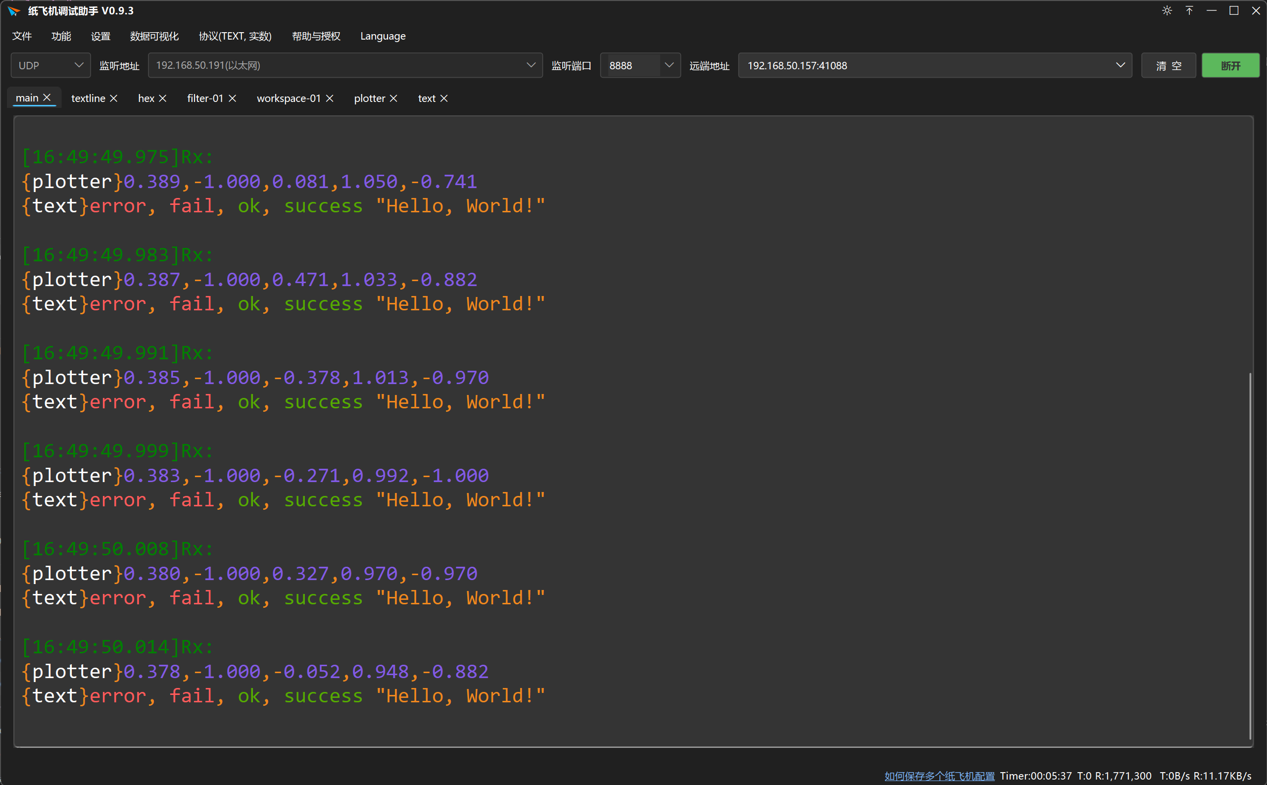Click the 8888 listening port field
The image size is (1267, 785).
point(633,65)
